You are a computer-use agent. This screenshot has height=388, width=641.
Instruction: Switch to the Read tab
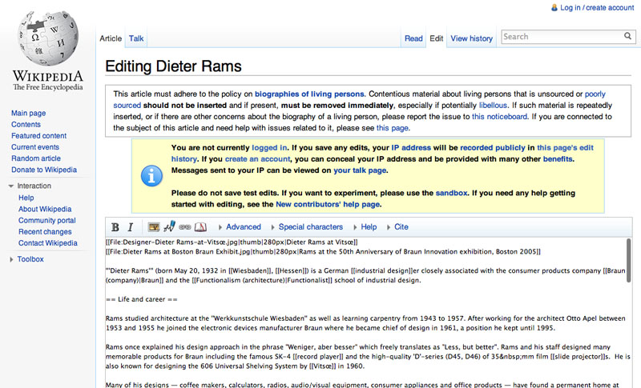click(413, 38)
